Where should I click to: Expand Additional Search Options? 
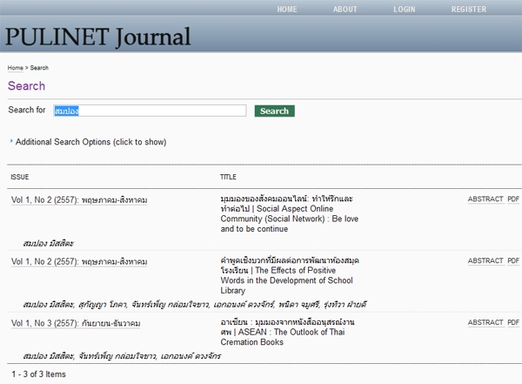tap(90, 142)
